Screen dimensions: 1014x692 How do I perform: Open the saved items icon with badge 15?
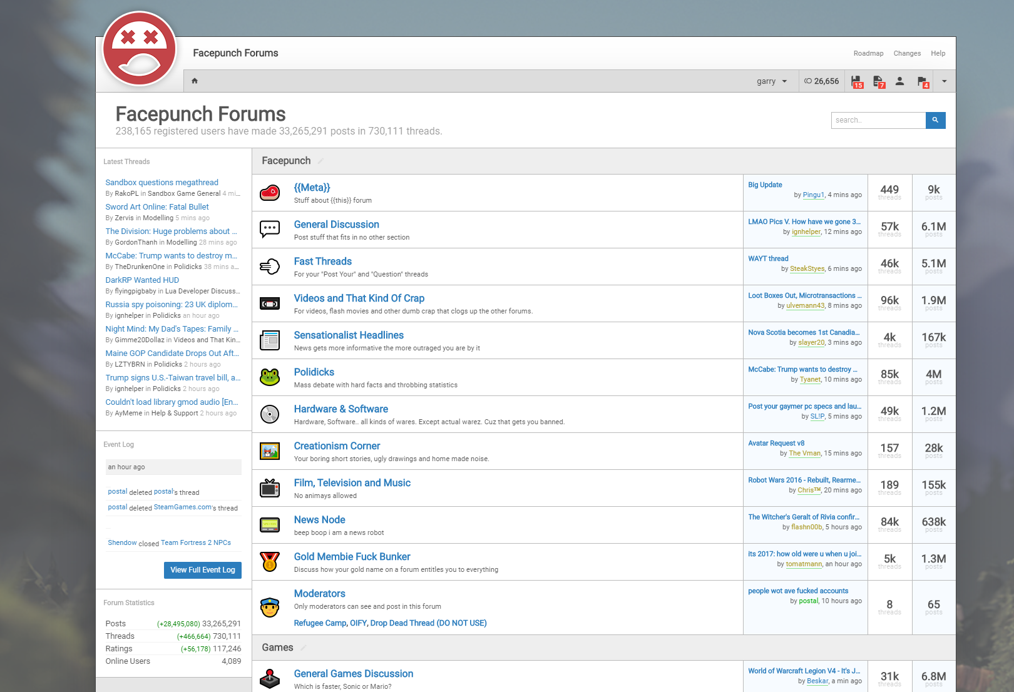tap(857, 81)
